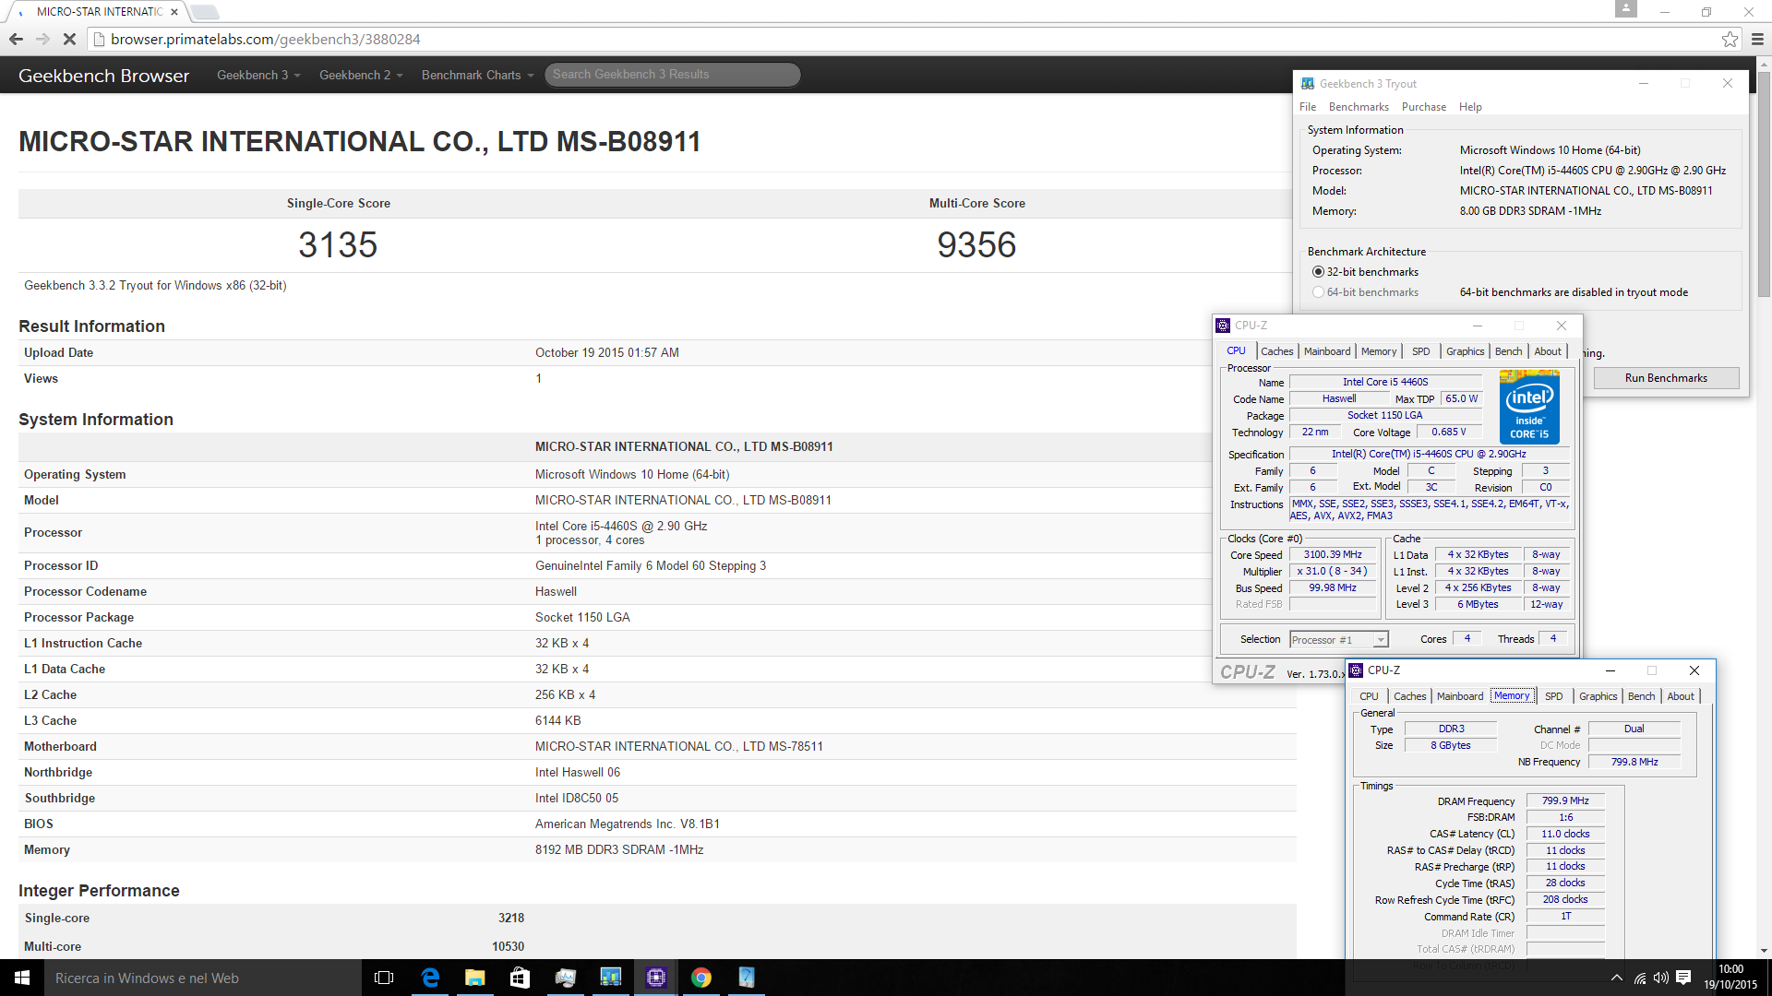Click the browser back arrow
1772x996 pixels.
click(x=16, y=39)
